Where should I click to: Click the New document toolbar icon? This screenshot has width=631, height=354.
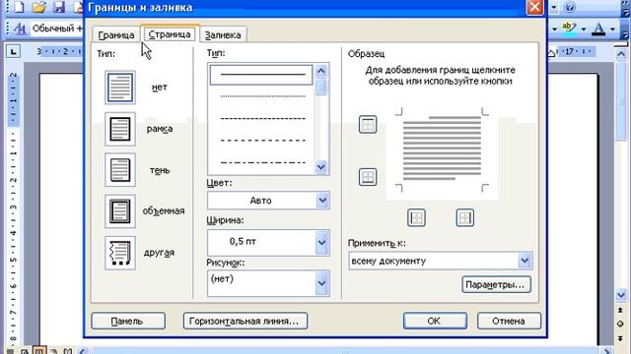[x=19, y=7]
